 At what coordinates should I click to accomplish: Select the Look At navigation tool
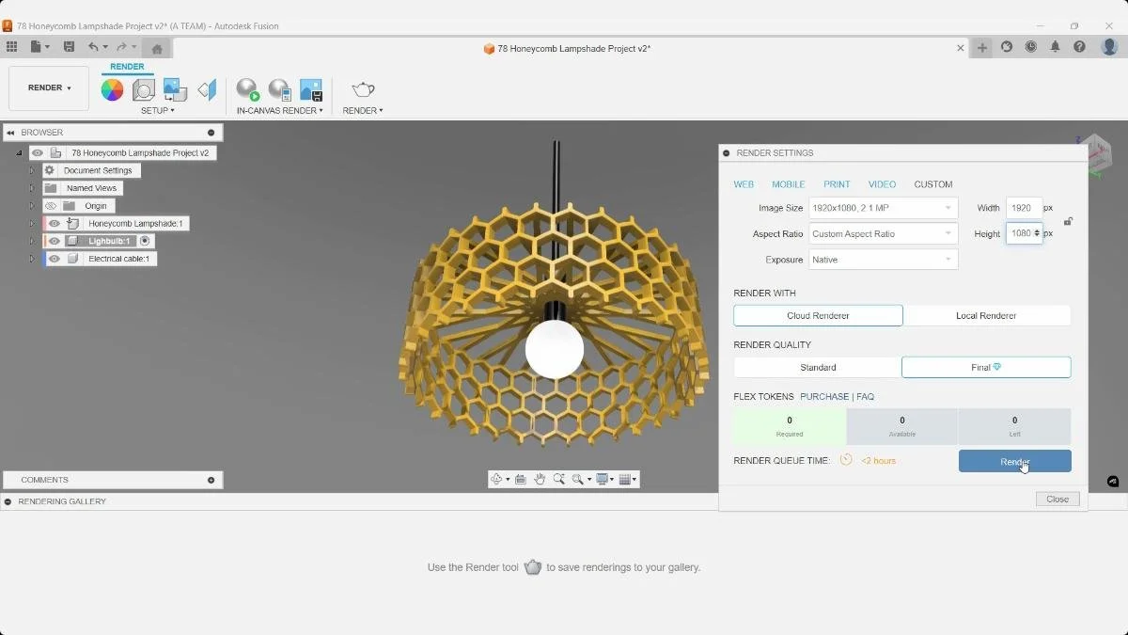(x=521, y=480)
